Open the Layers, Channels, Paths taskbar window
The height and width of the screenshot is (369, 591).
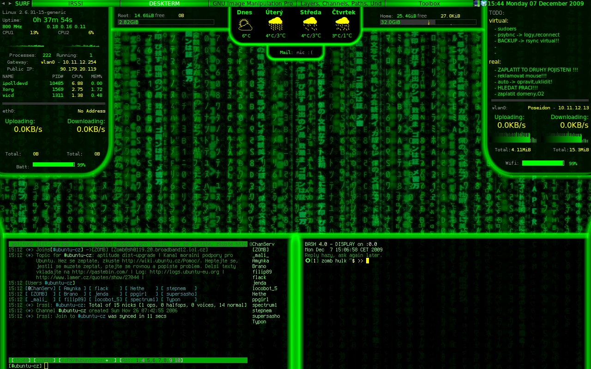coord(341,3)
